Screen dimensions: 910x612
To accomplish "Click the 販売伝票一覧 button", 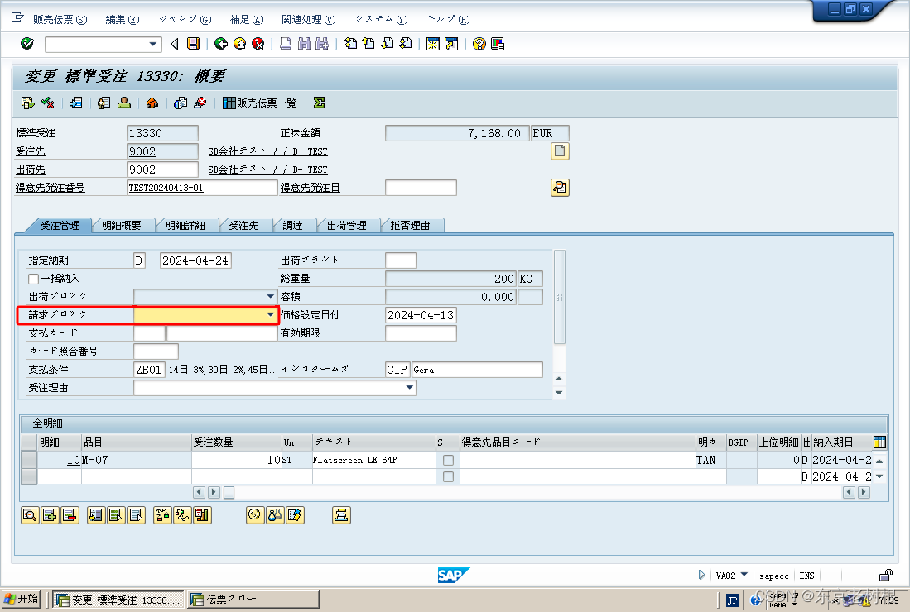I will [259, 103].
